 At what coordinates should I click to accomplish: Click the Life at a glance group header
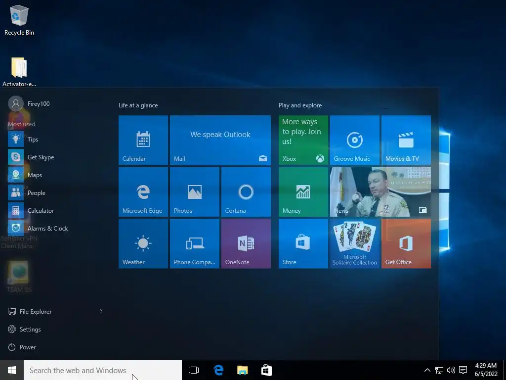pyautogui.click(x=138, y=105)
